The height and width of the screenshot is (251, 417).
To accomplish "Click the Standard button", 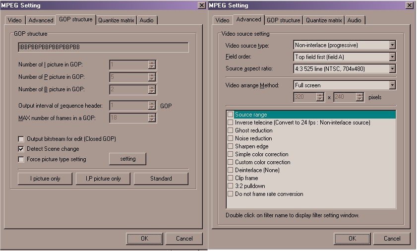I will (x=161, y=179).
